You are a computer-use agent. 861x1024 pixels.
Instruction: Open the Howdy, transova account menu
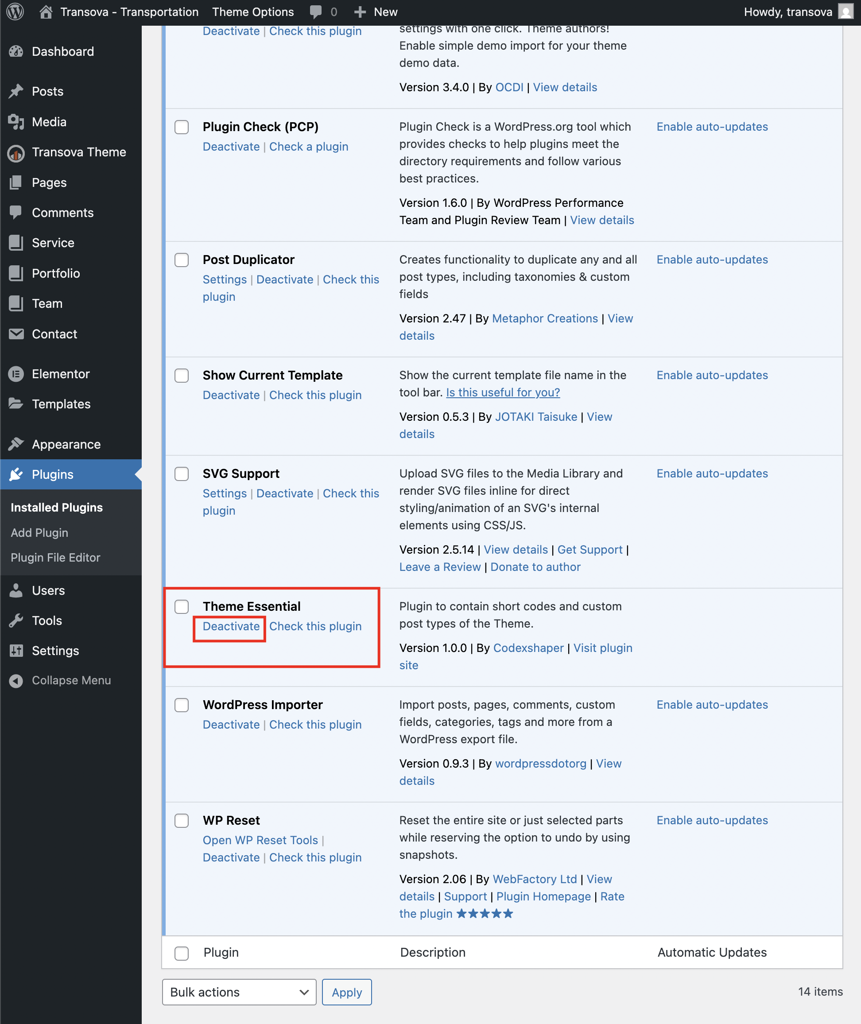[x=787, y=12]
